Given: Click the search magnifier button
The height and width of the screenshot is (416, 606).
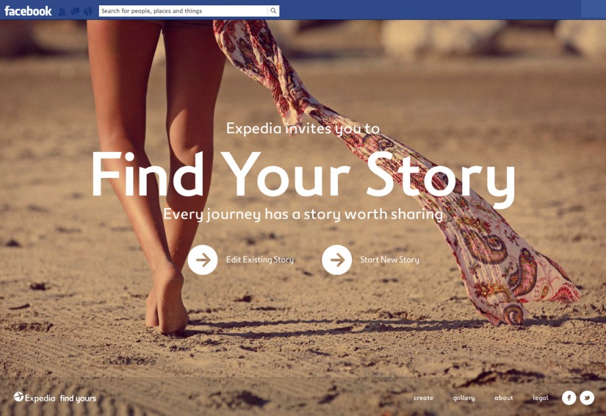Looking at the screenshot, I should point(273,11).
